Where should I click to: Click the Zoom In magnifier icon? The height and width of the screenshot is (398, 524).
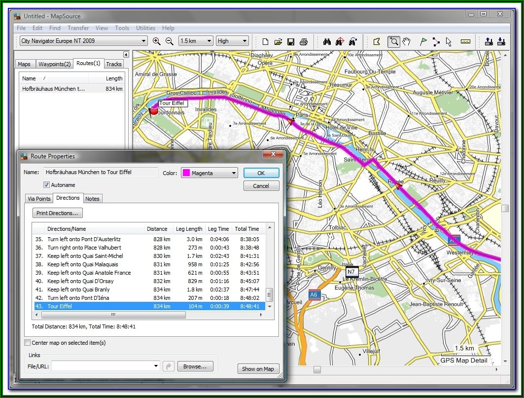click(157, 41)
